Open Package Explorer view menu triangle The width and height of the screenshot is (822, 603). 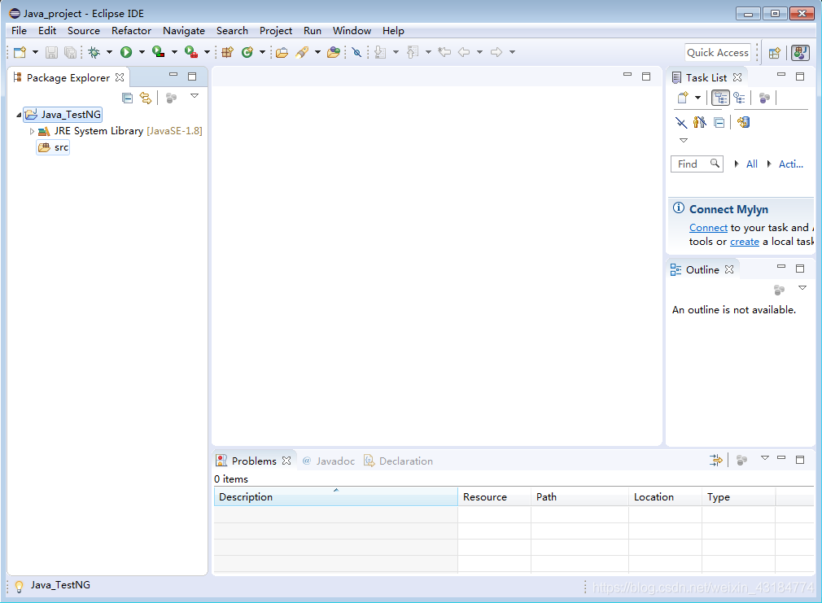click(x=195, y=95)
